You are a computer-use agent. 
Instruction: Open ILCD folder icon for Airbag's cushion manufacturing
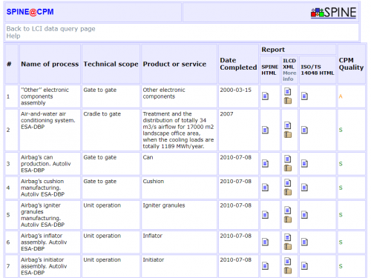pos(288,192)
